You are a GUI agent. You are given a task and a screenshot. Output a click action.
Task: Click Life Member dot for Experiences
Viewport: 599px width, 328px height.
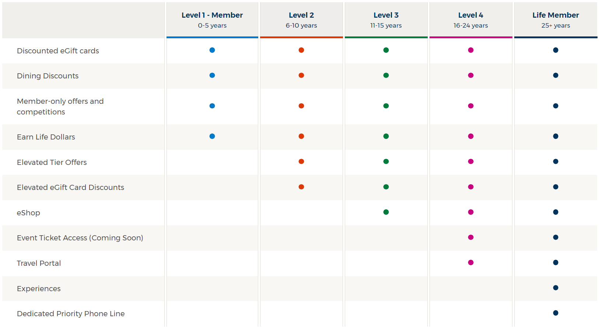tap(556, 288)
